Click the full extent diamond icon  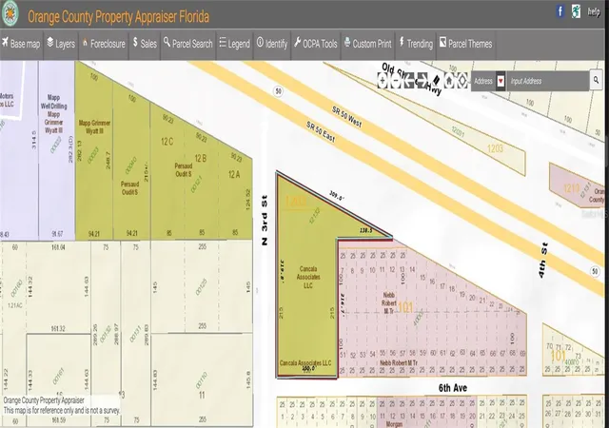[462, 81]
